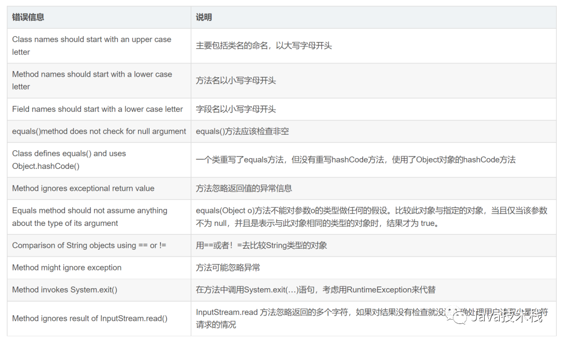
Task: Click the cell '主要包括类名的命名，以大写字母开头'
Action: (x=373, y=46)
